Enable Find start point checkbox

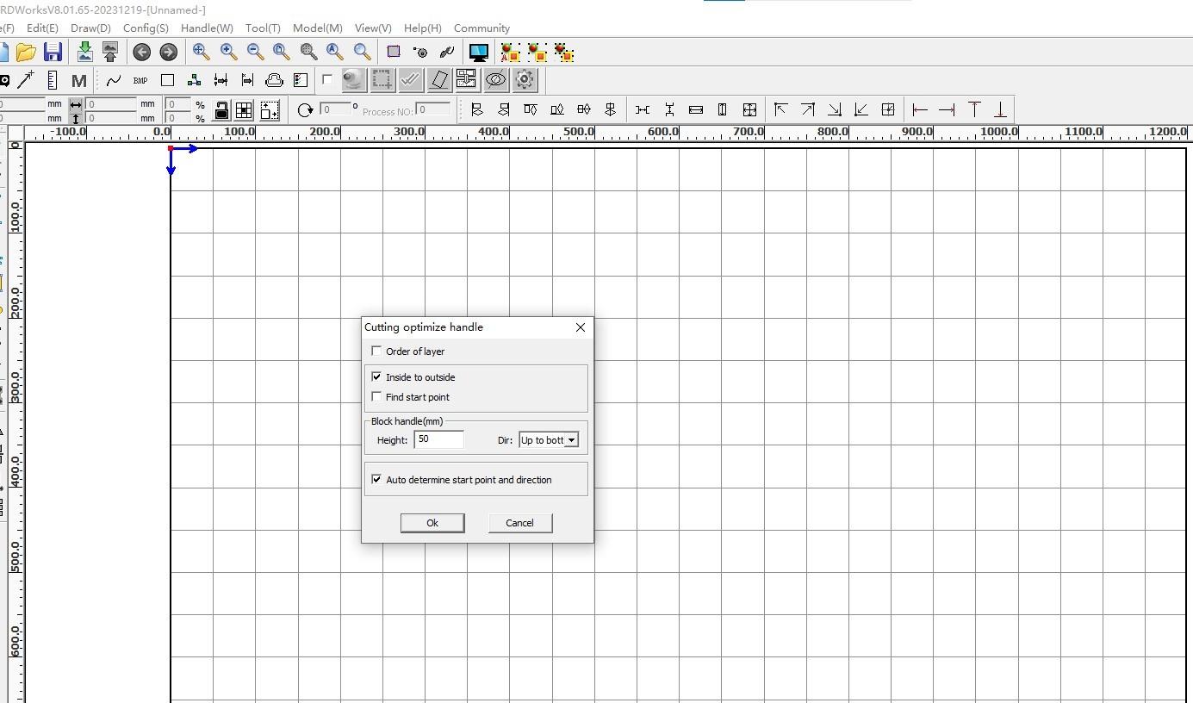(376, 396)
